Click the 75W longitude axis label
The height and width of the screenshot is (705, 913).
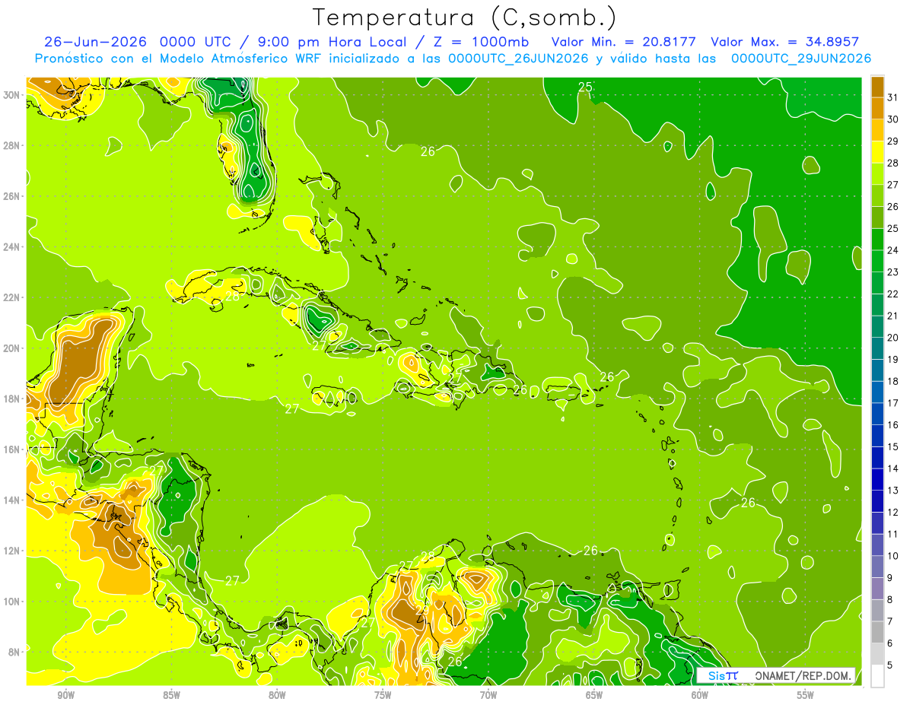pyautogui.click(x=383, y=694)
